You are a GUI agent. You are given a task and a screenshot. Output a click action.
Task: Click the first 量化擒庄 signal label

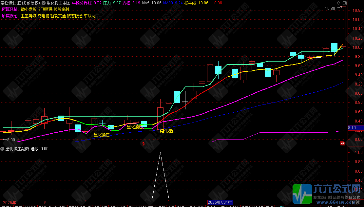(102, 135)
